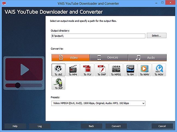The image size is (177, 132).
Task: Go Back to previous step
Action: pyautogui.click(x=91, y=126)
